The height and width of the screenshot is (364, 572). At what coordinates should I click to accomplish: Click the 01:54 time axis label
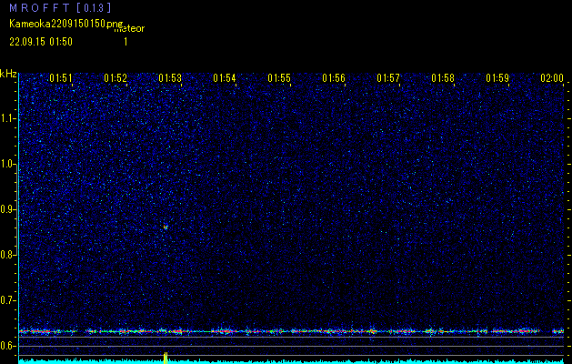pos(225,77)
